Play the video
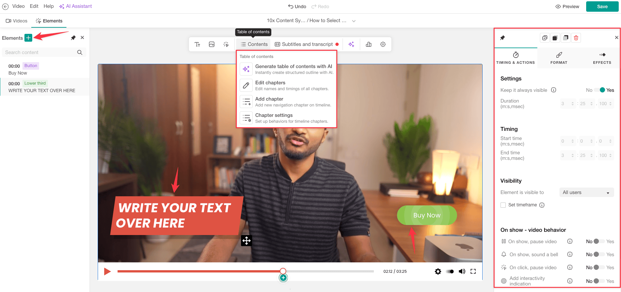Screen dimensions: 621x292 point(107,271)
